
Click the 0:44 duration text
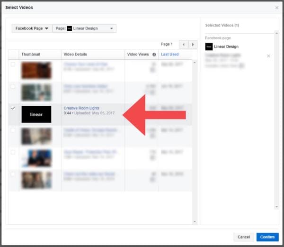pyautogui.click(x=67, y=113)
